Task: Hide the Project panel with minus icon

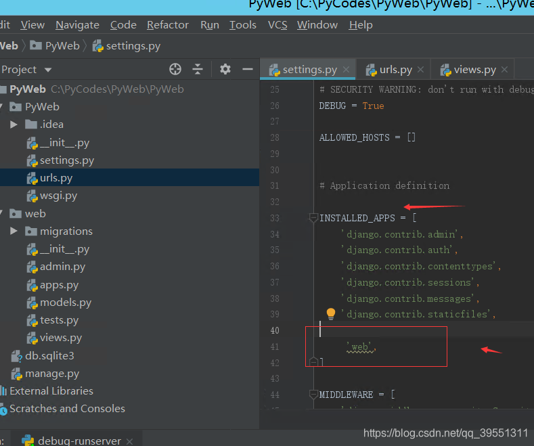Action: (x=248, y=69)
